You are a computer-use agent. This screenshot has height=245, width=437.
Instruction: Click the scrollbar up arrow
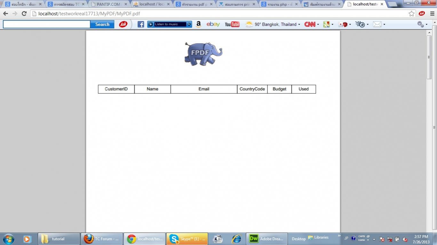point(429,33)
